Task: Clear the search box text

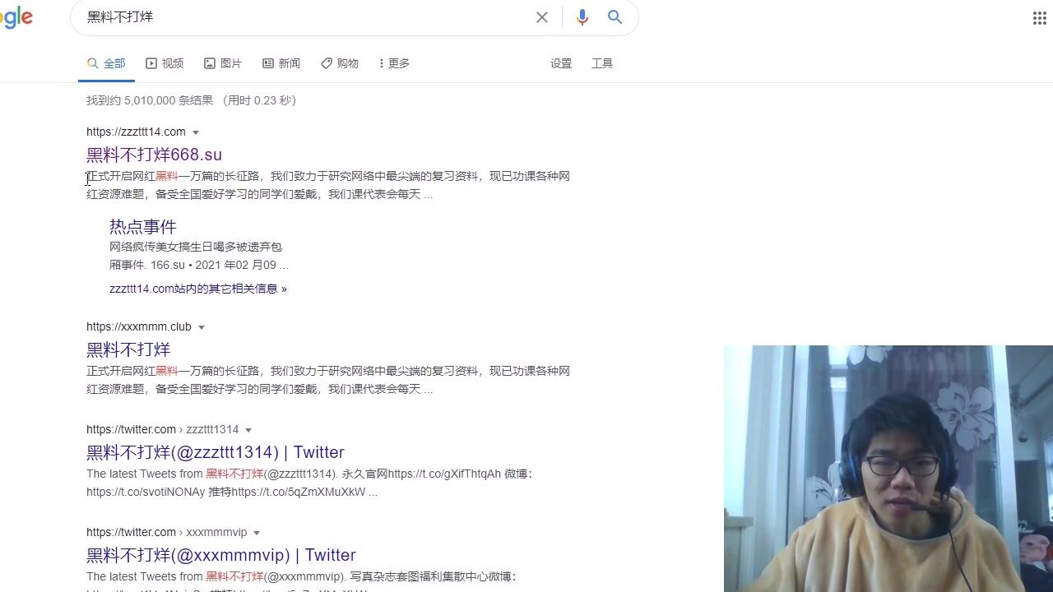Action: pyautogui.click(x=542, y=17)
